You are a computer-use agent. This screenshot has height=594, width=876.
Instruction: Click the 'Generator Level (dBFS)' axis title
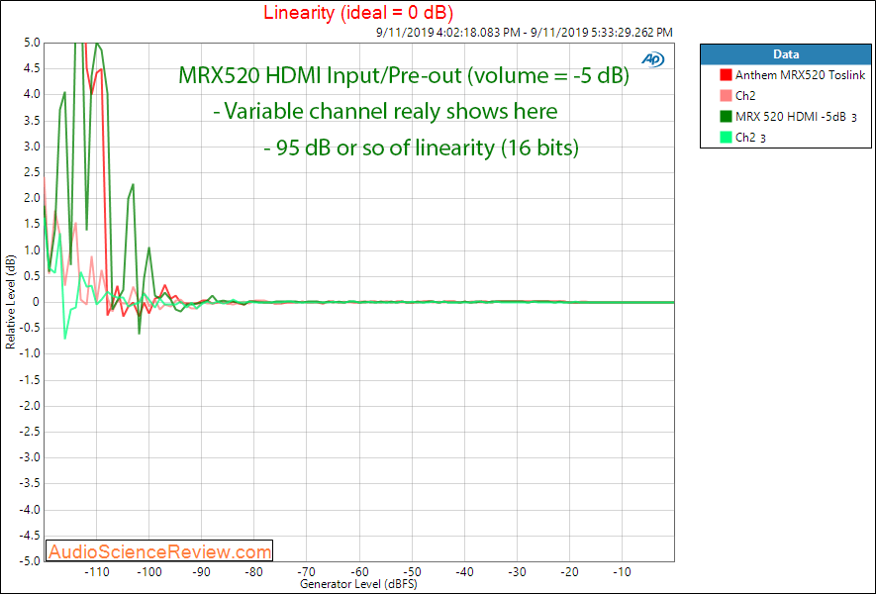[358, 584]
